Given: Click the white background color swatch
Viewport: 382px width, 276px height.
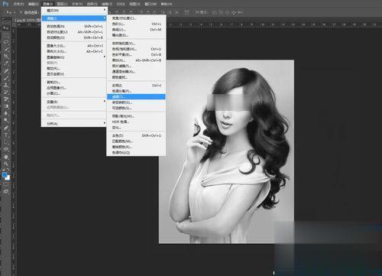Looking at the screenshot, I should pos(8,177).
